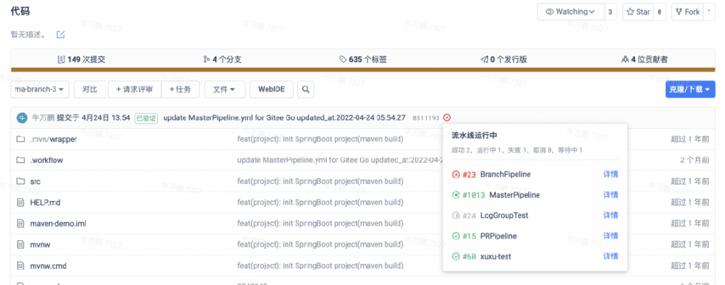Click the success status icon for PRPipeline
The height and width of the screenshot is (285, 725).
456,236
